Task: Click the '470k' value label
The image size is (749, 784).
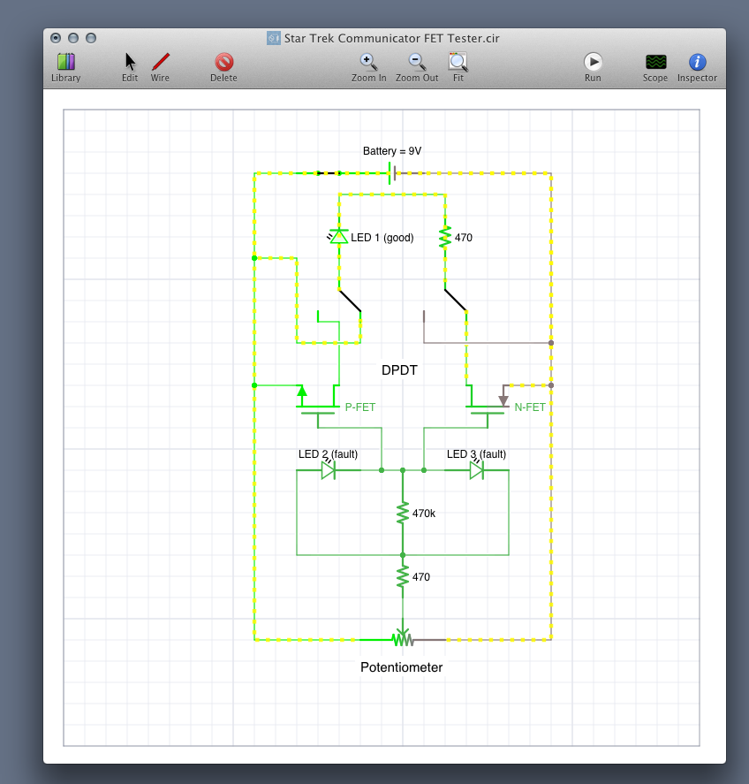Action: coord(424,514)
